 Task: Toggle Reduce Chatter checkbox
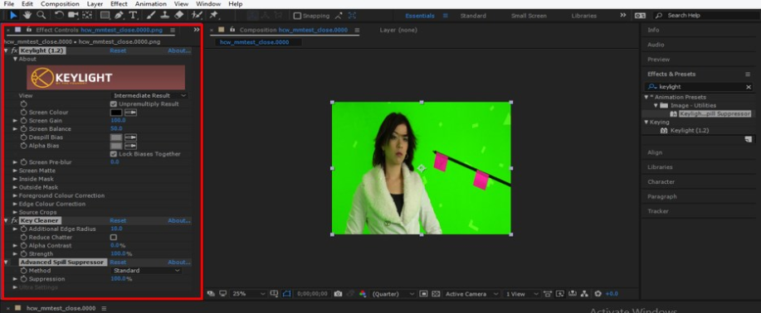[x=114, y=238]
